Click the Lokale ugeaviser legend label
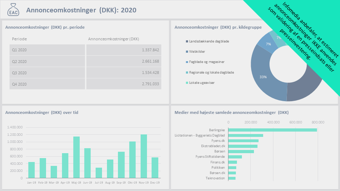Image resolution: width=340 pixels, height=191 pixels. pyautogui.click(x=202, y=83)
